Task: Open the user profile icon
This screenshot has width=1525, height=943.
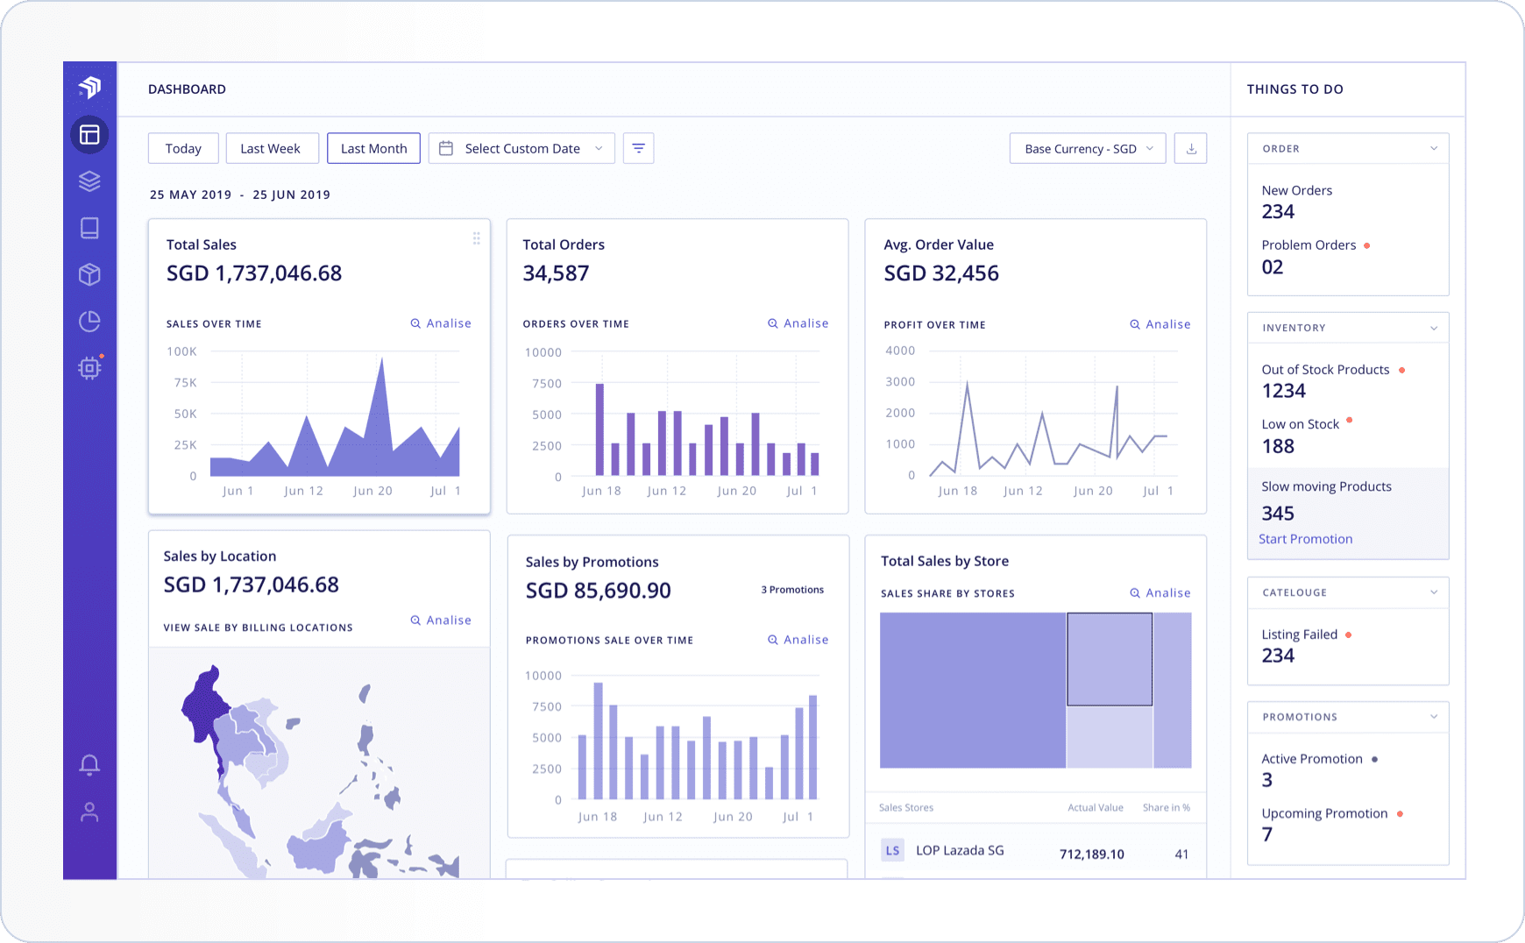Action: 89,812
